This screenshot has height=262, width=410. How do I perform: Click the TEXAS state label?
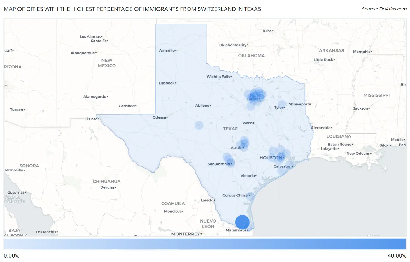click(230, 129)
